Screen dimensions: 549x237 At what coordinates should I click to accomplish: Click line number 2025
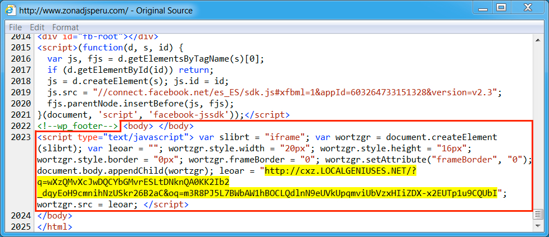tap(21, 227)
